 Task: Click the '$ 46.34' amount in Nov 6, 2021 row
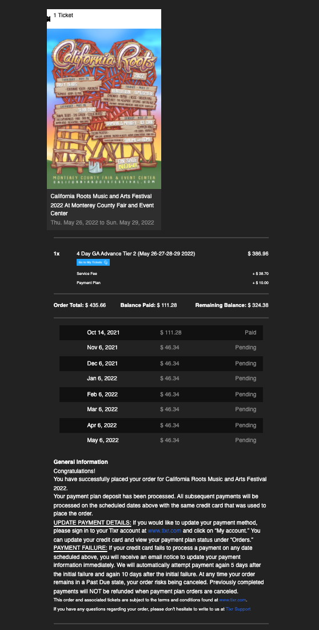tap(169, 348)
